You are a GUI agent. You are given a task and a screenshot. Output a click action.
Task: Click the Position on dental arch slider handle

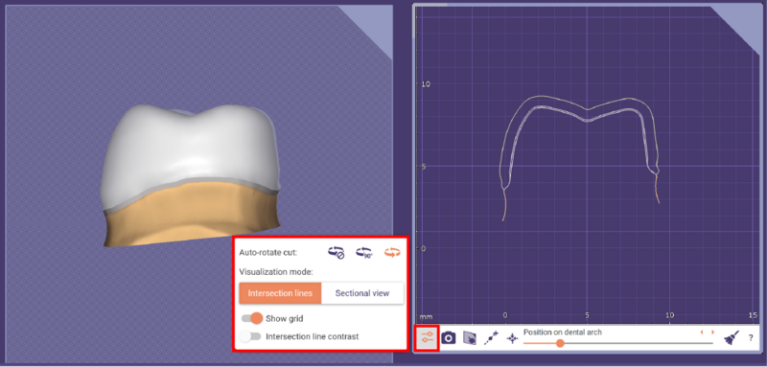(560, 344)
